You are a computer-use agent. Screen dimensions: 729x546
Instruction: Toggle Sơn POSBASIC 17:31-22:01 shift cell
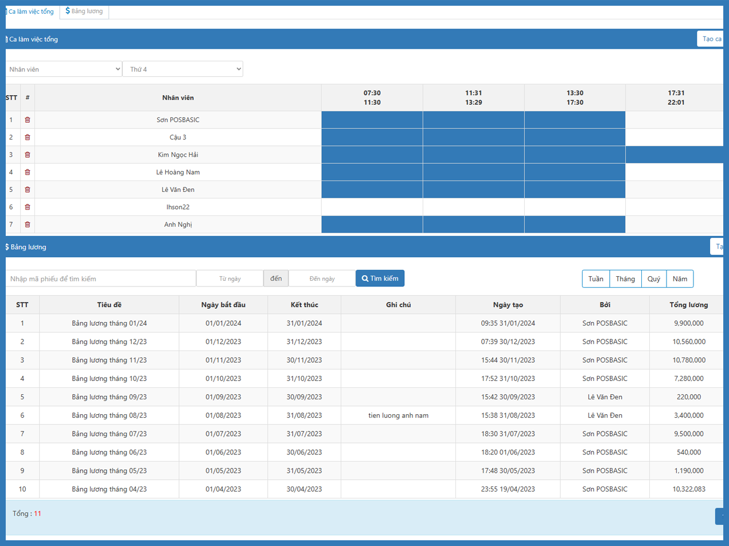[676, 120]
